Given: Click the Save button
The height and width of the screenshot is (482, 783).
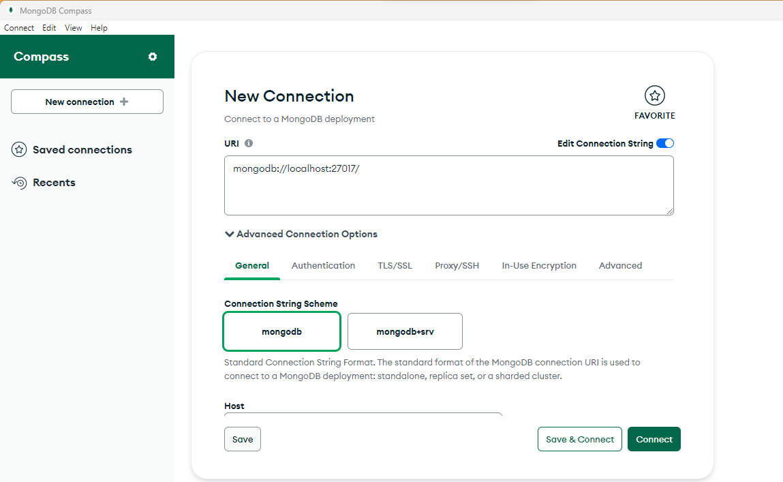Looking at the screenshot, I should pyautogui.click(x=242, y=439).
